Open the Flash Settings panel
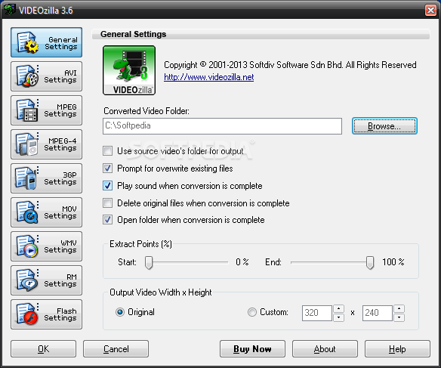 tap(46, 315)
